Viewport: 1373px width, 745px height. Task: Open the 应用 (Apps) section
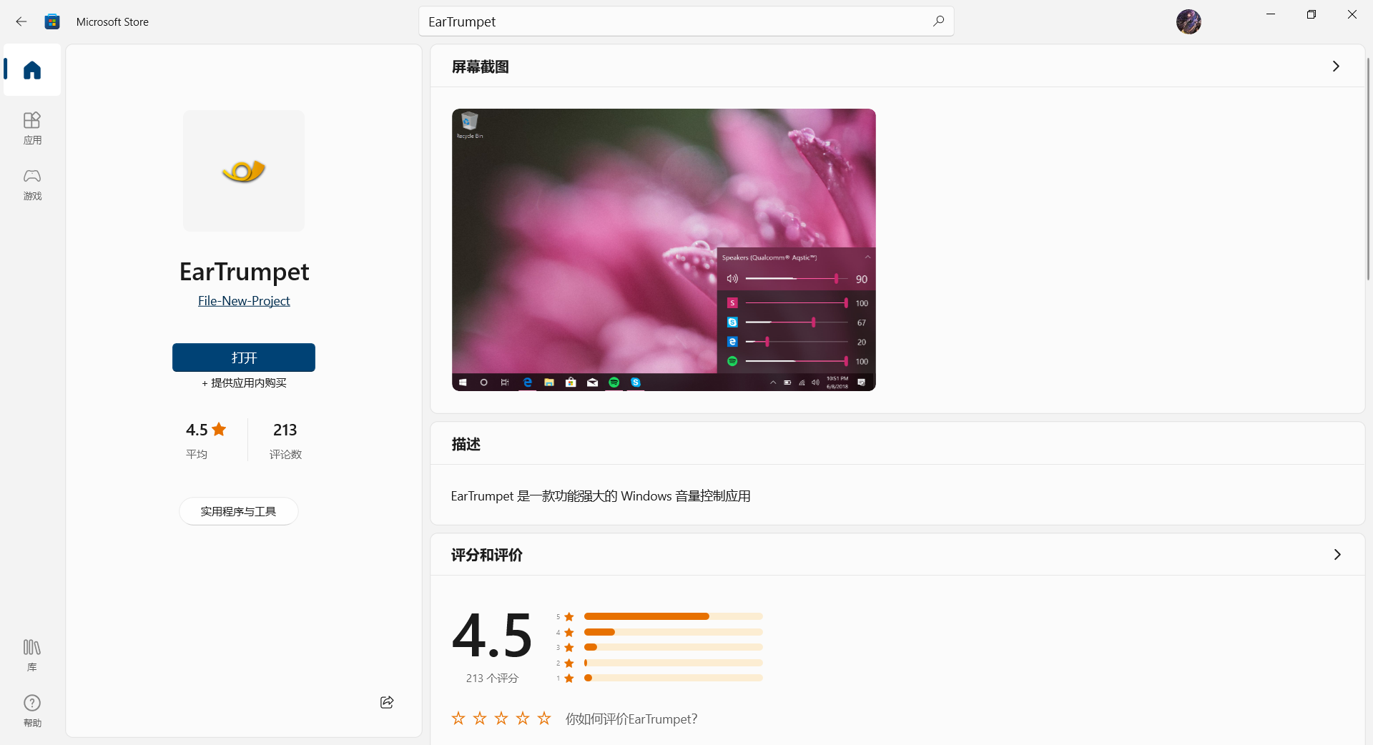click(x=32, y=129)
